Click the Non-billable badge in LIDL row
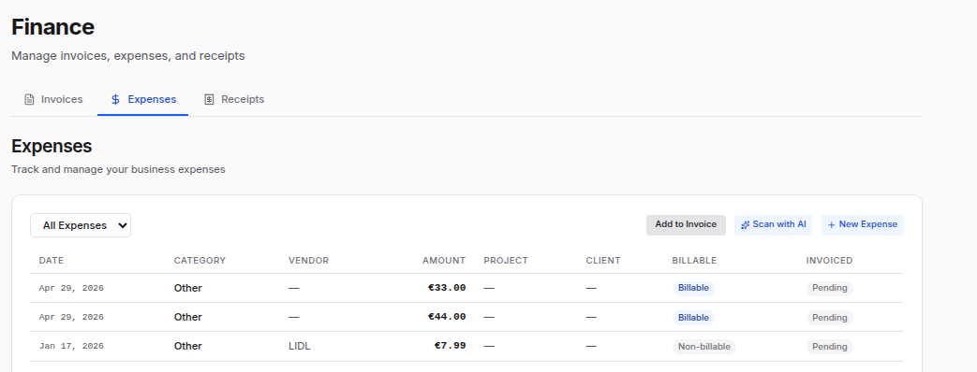 pyautogui.click(x=704, y=347)
